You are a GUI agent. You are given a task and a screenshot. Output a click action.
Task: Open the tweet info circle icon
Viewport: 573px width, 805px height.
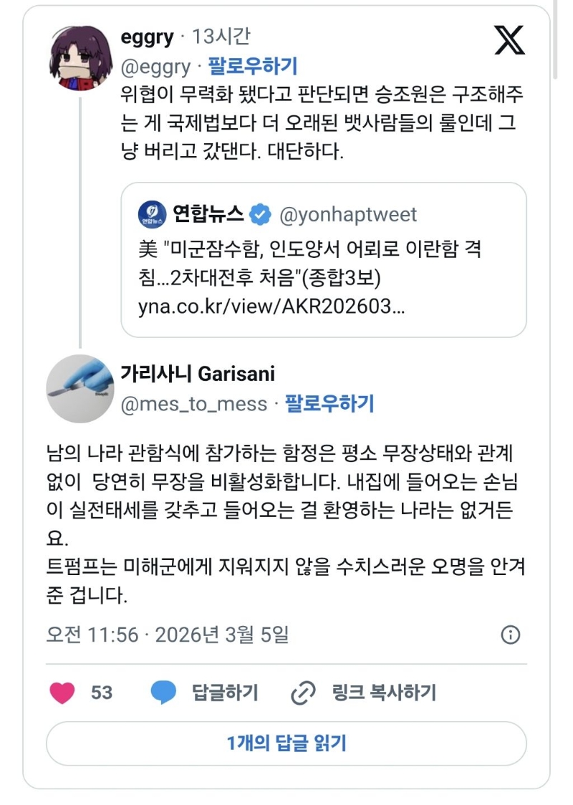point(510,635)
